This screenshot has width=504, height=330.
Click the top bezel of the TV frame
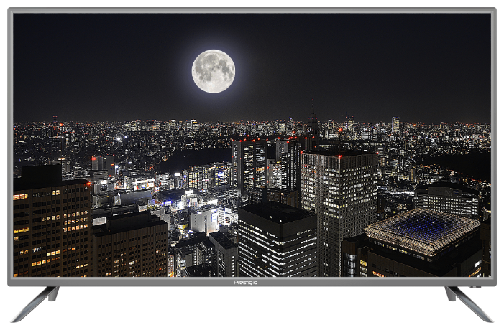tap(252, 10)
